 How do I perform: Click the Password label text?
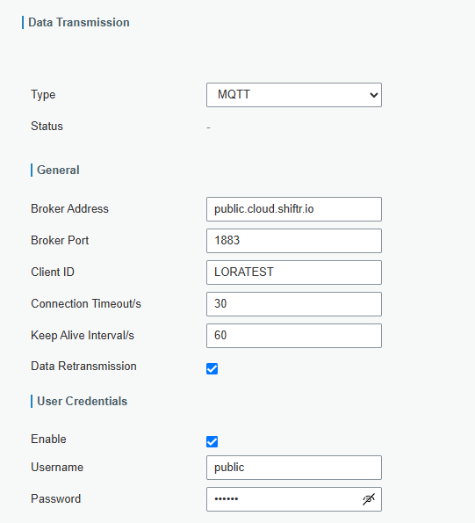[x=55, y=498]
